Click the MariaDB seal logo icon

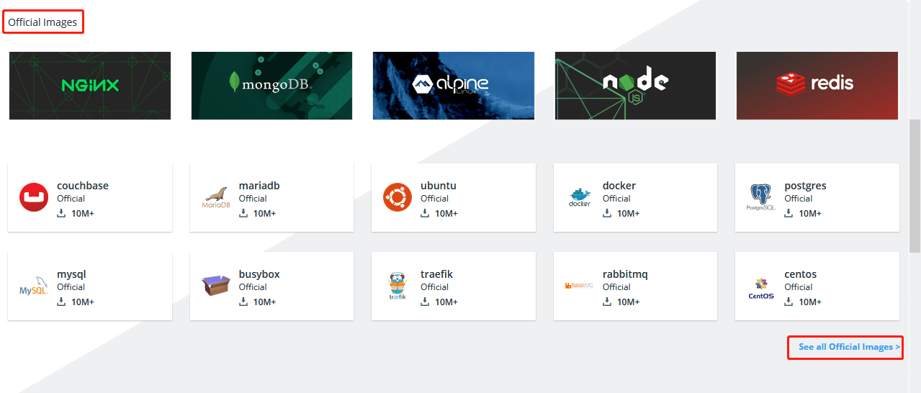coord(215,197)
